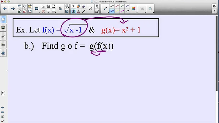Viewport: 219px width, 123px height.
Task: Redo the last undone action
Action: point(25,6)
